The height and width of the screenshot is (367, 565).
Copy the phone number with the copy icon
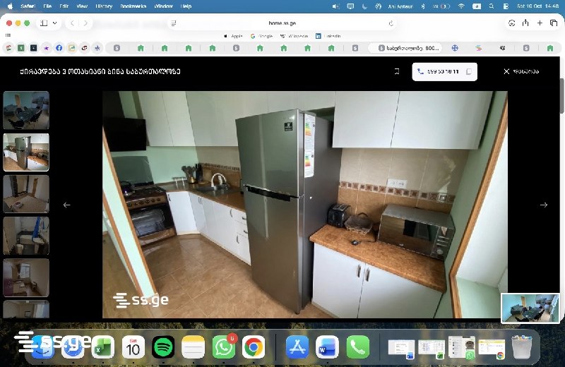pos(469,71)
